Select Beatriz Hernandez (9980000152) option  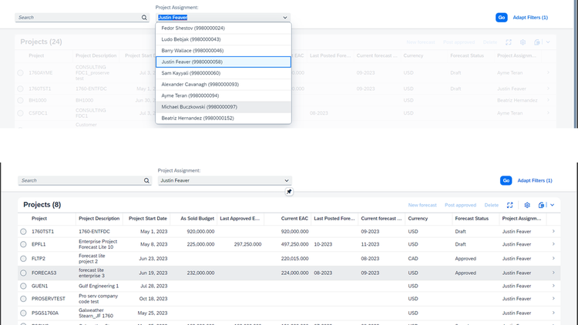click(223, 119)
